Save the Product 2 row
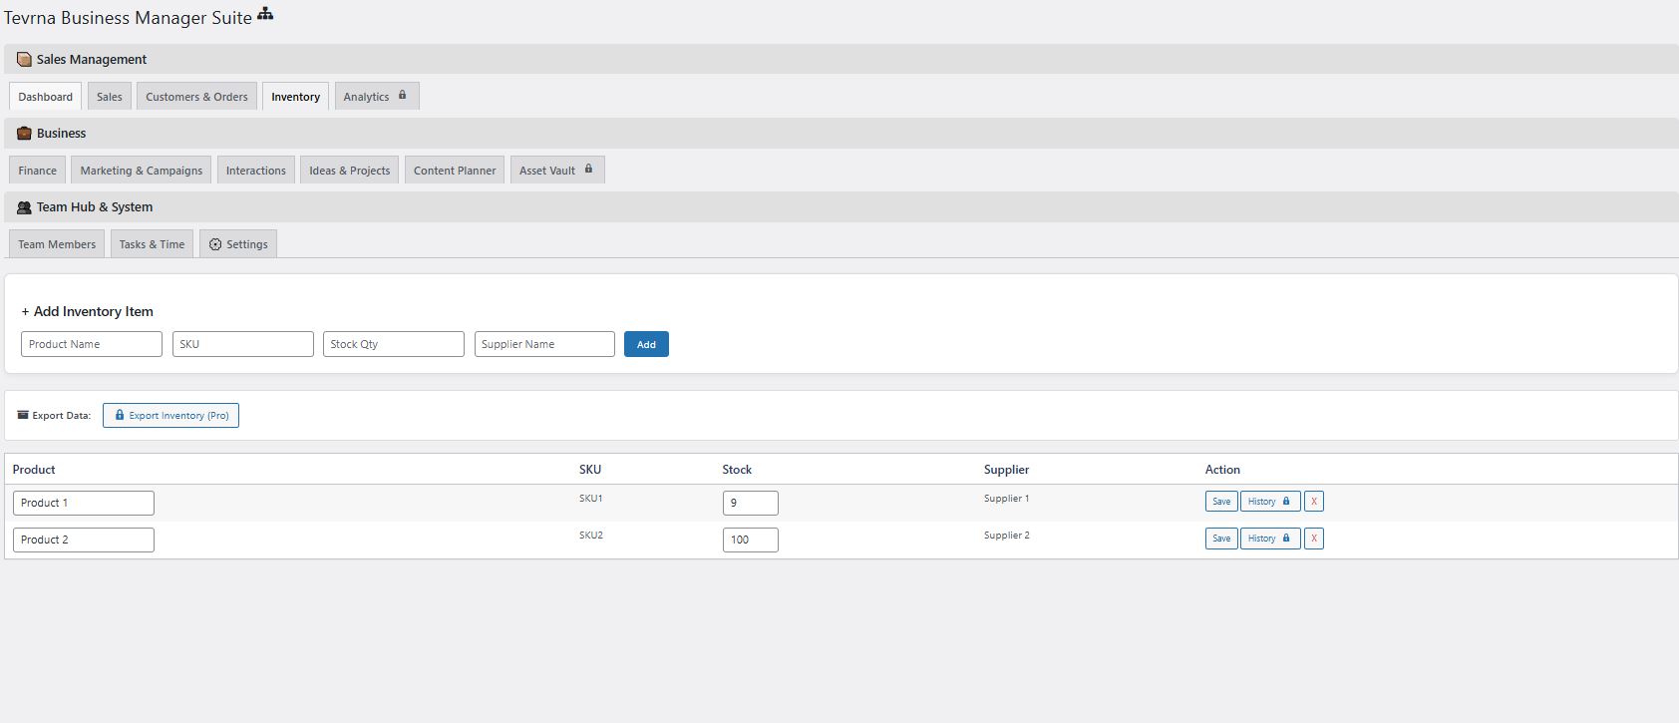This screenshot has width=1679, height=723. click(1221, 539)
